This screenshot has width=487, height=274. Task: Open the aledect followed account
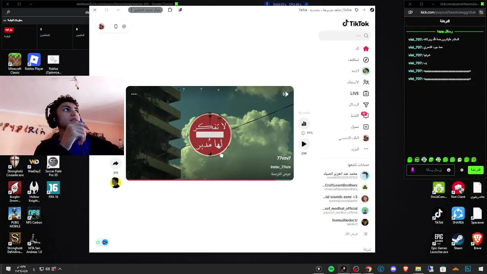pyautogui.click(x=350, y=222)
